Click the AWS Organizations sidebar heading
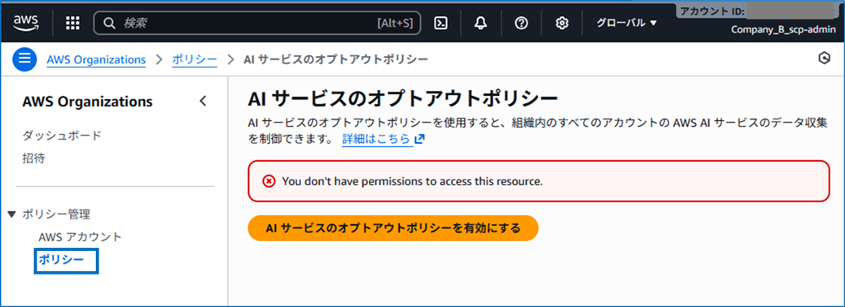 point(87,102)
